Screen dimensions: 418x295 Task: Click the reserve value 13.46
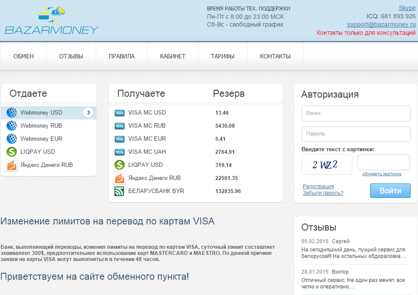222,113
